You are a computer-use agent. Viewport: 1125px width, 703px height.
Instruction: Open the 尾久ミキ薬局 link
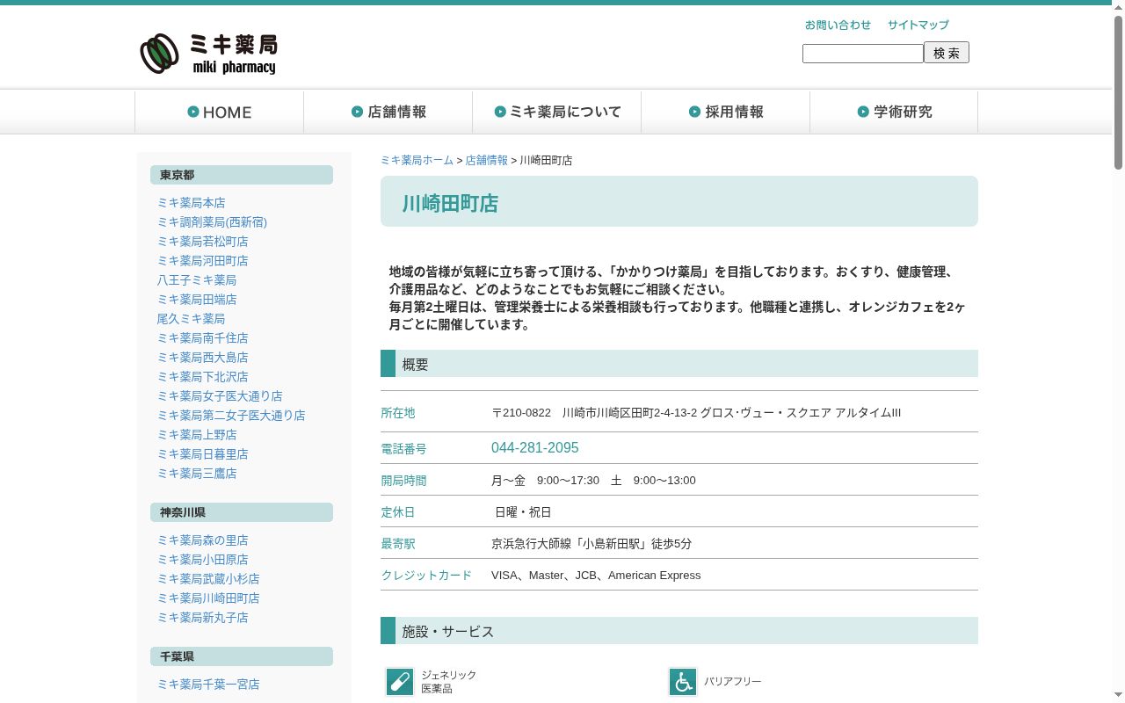191,319
